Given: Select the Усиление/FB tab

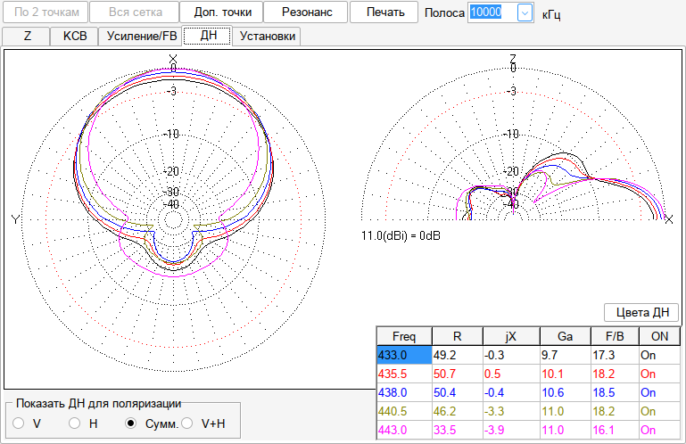Looking at the screenshot, I should click(141, 36).
